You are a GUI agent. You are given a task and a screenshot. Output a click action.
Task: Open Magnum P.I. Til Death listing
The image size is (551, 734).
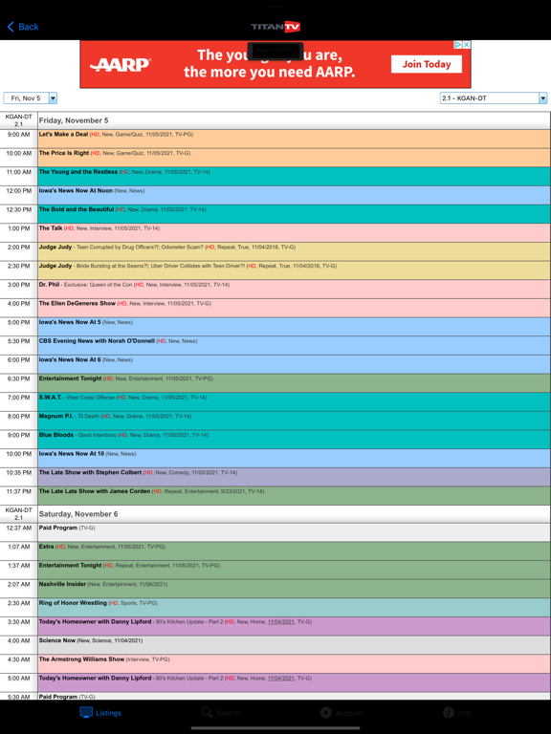[x=294, y=421]
